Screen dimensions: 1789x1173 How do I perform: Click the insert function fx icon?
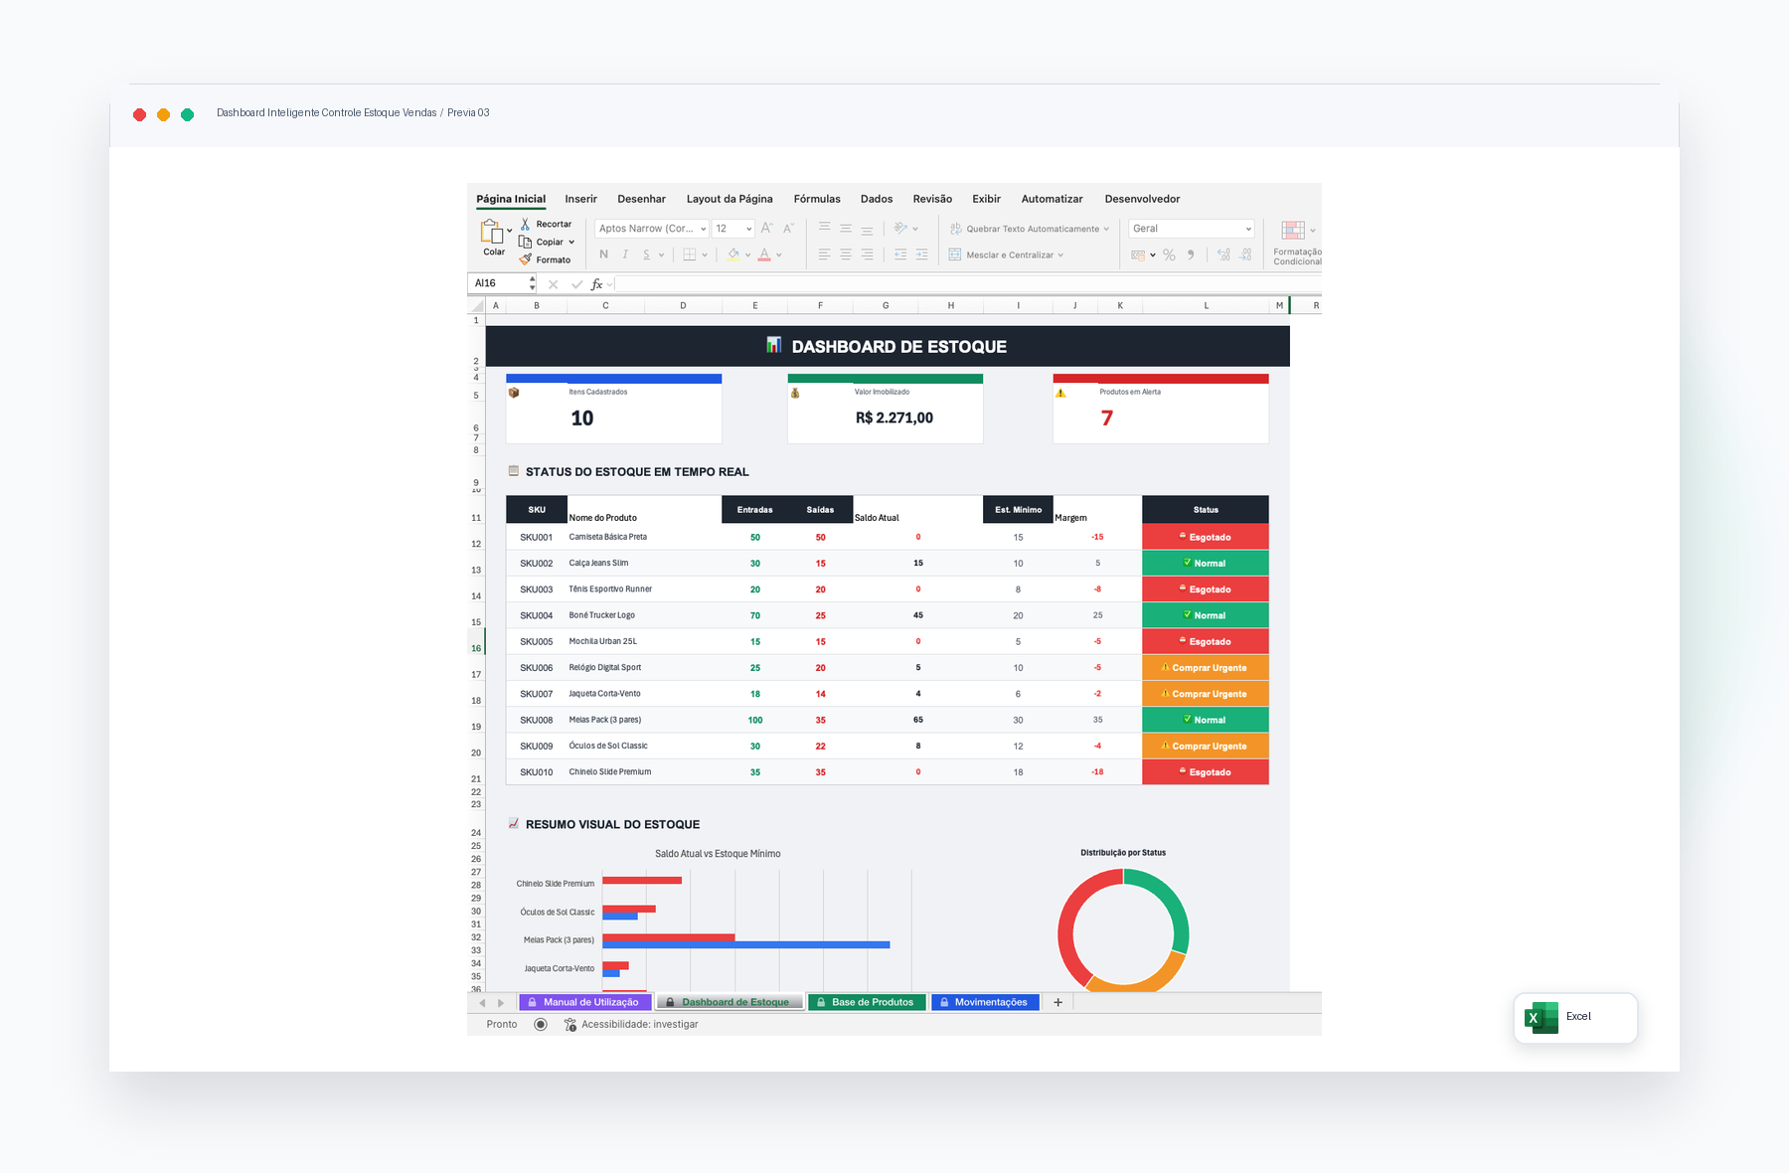click(x=596, y=284)
